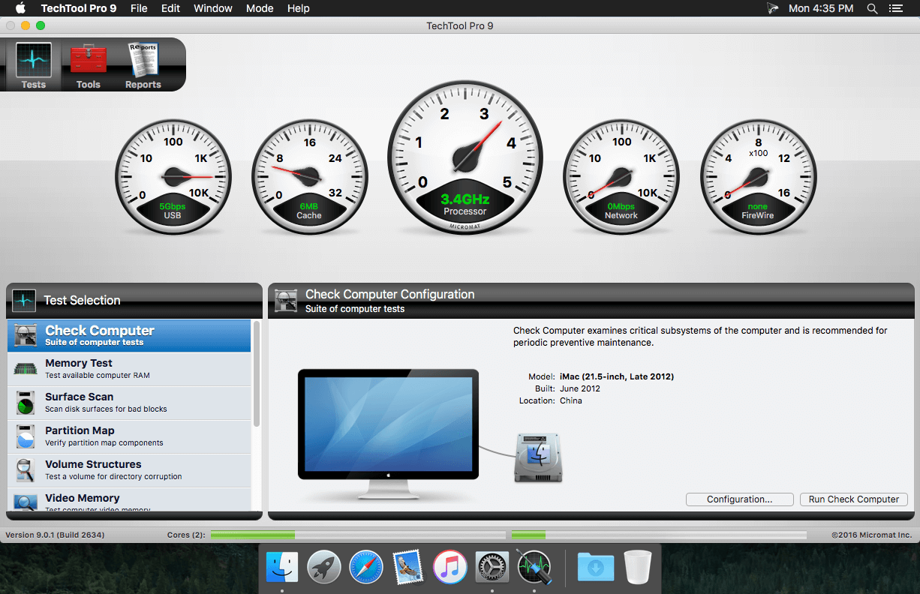Open the Configuration... dialog

[x=740, y=499]
